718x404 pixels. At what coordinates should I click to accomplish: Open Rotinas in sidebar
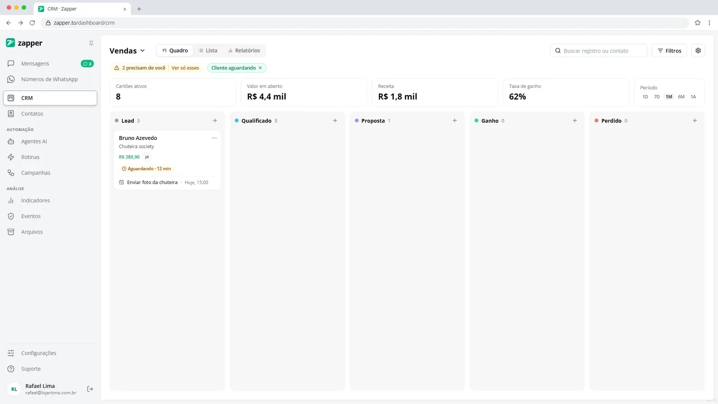click(x=50, y=157)
